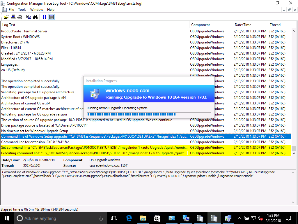Viewport: 298px width, 224px height.
Task: Select the 'Files : 116614' log row
Action: tap(146, 48)
